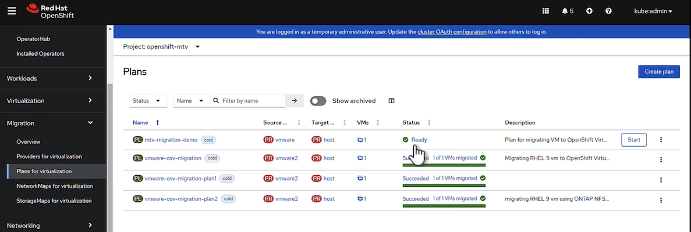Click the Filter by name input field
This screenshot has height=232, width=691.
(251, 101)
